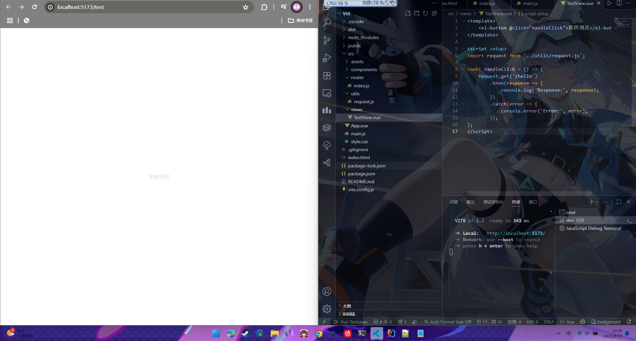
Task: Open Steam from the taskbar
Action: coord(245,333)
